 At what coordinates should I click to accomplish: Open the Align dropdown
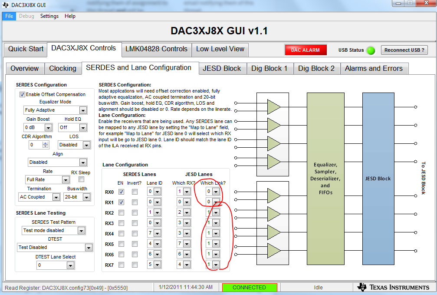pos(57,162)
